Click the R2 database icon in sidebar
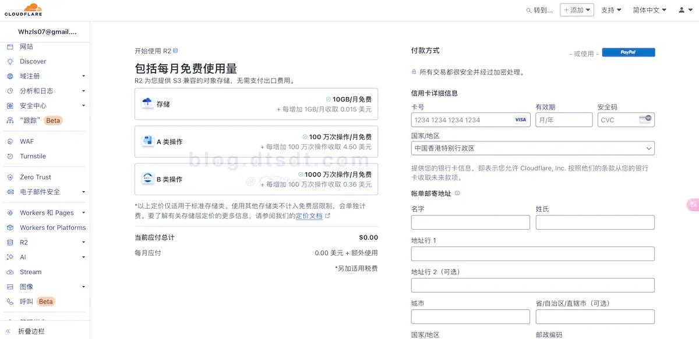 pyautogui.click(x=10, y=242)
